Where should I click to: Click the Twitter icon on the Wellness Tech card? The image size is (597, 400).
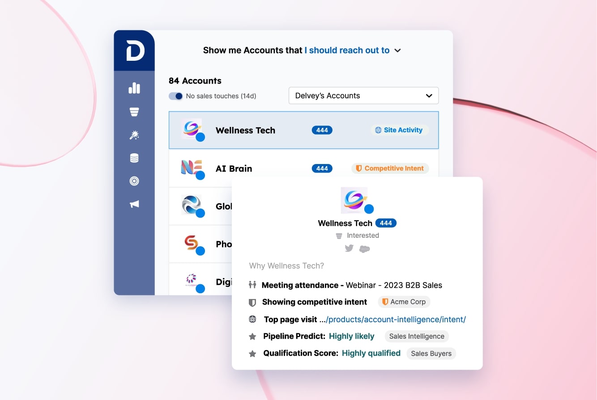(x=349, y=248)
